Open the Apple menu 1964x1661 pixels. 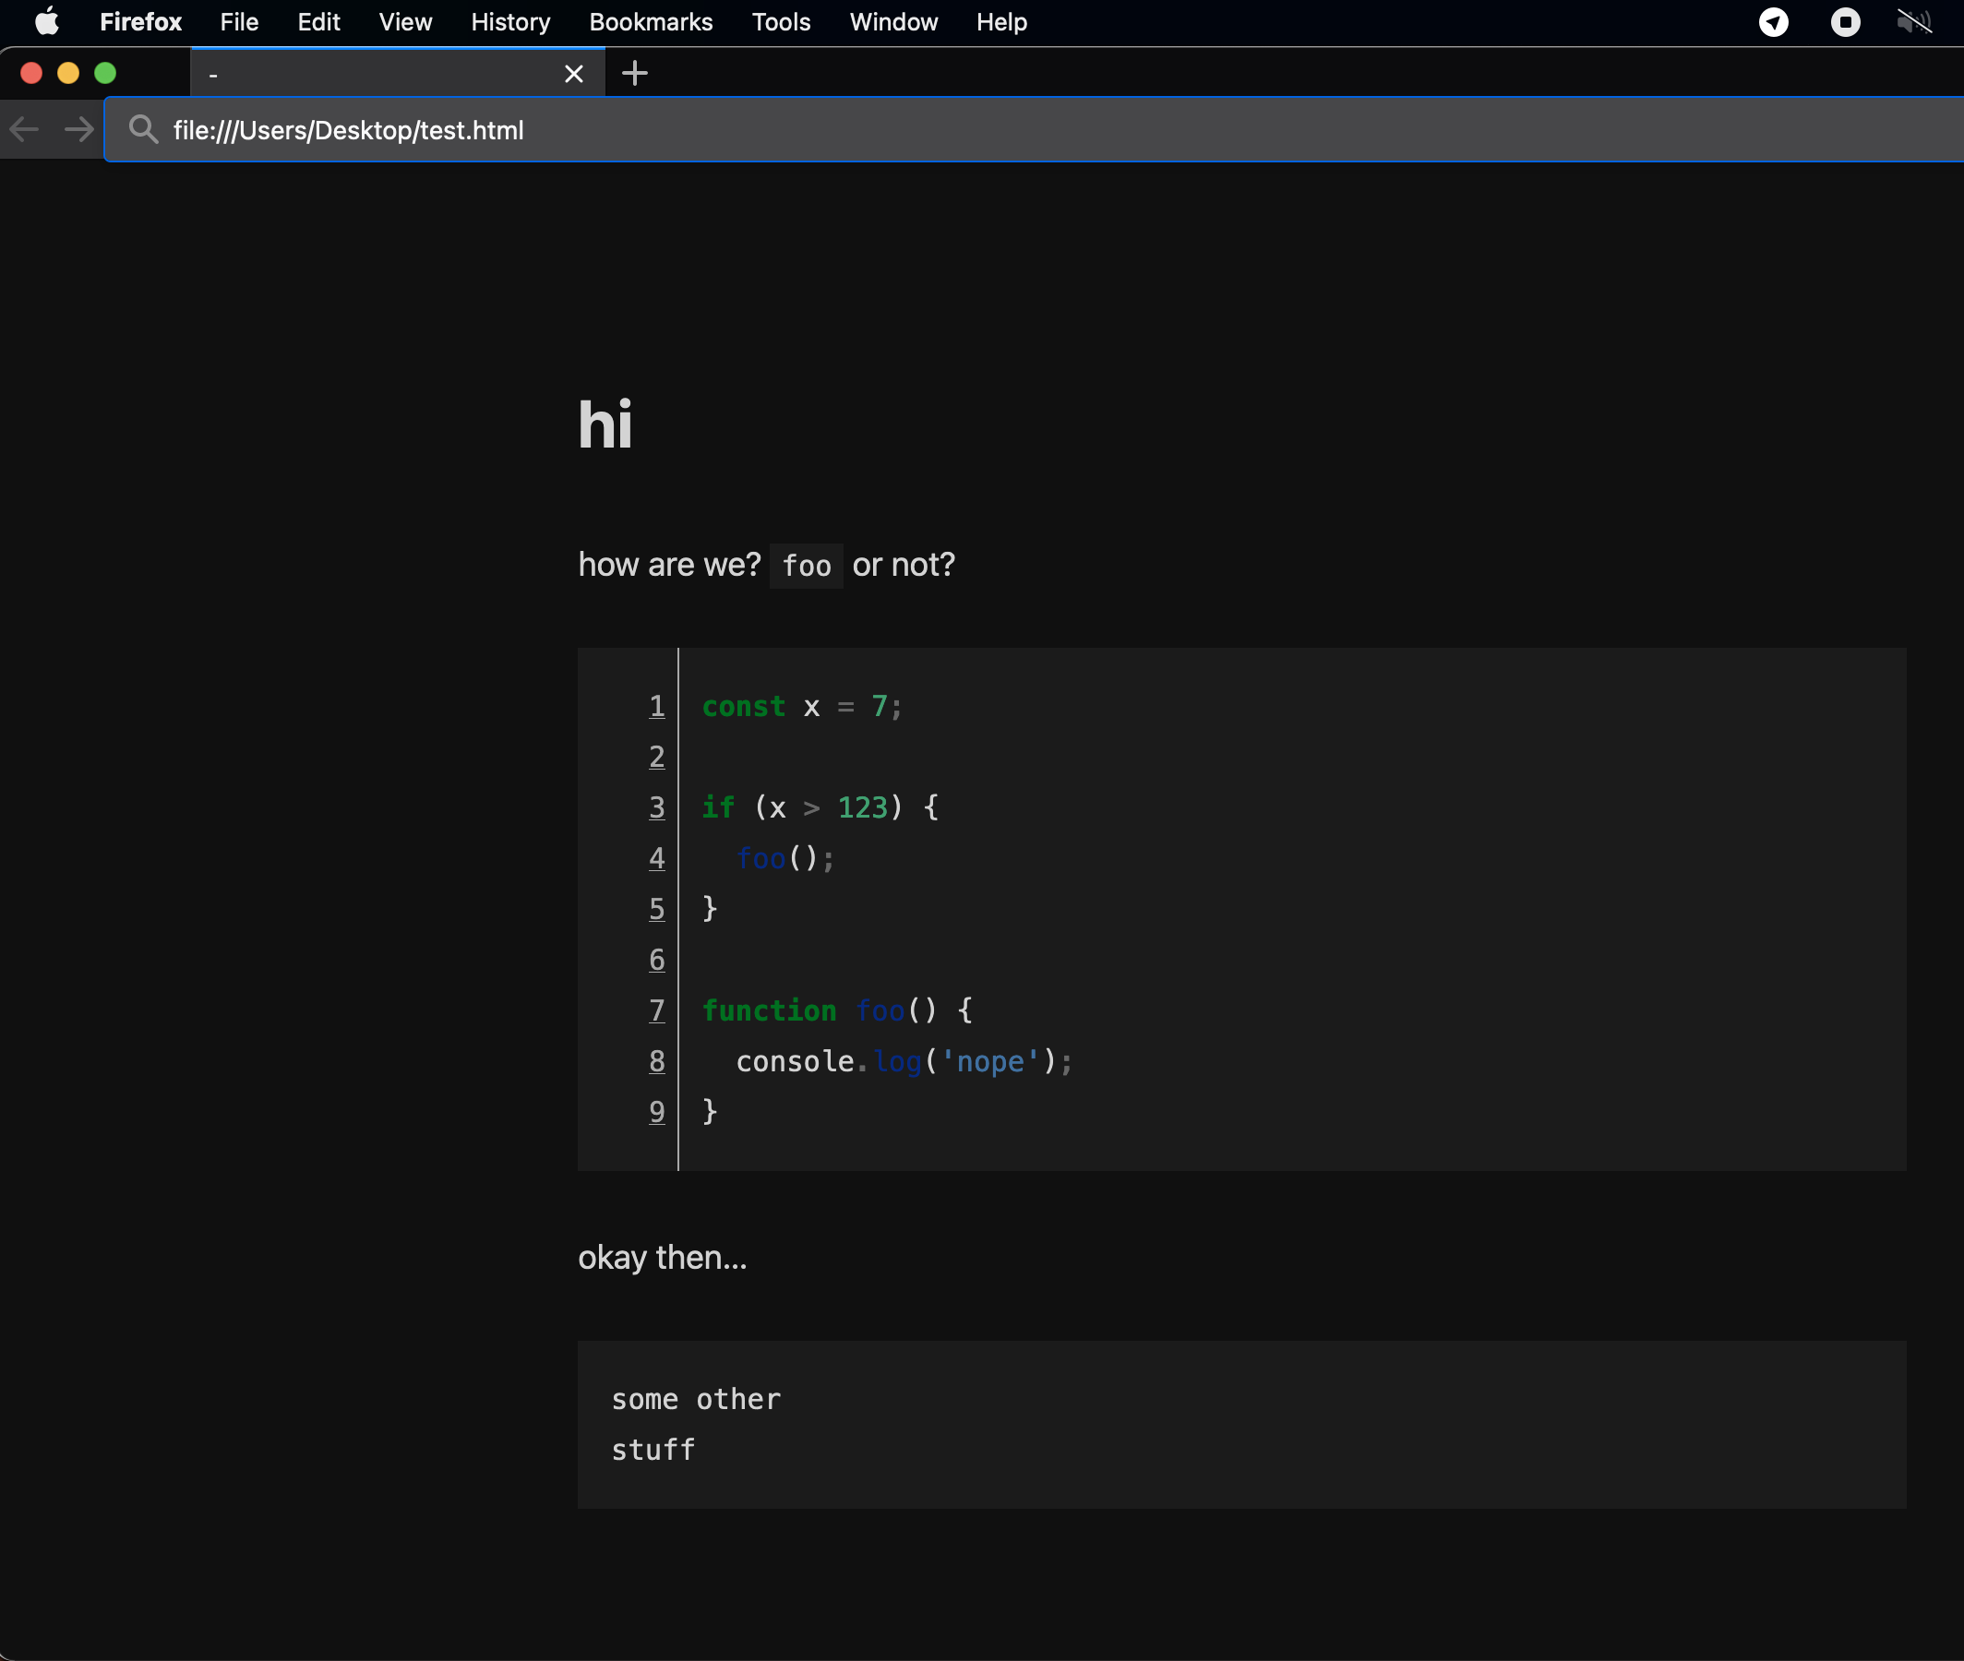[x=47, y=21]
